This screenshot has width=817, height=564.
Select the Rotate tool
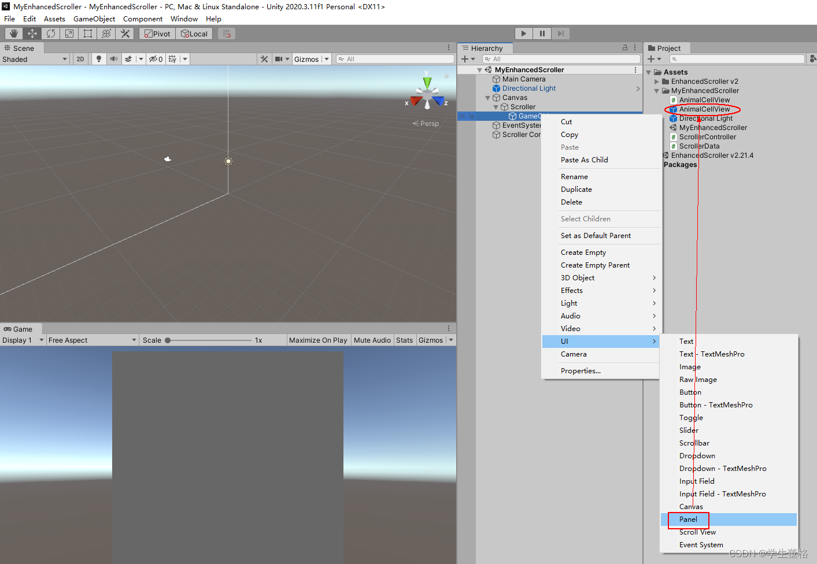click(50, 33)
